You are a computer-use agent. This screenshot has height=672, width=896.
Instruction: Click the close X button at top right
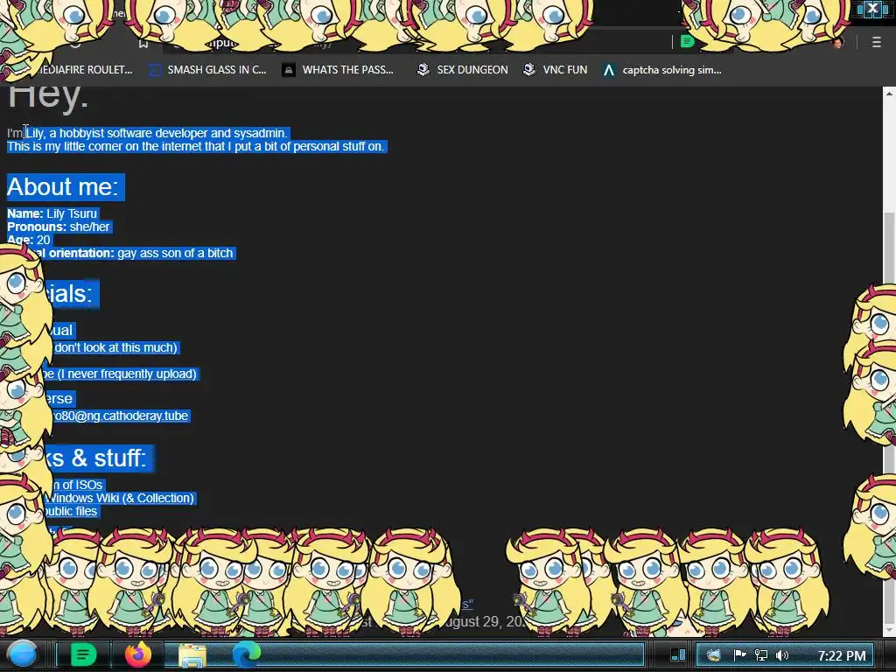click(x=872, y=8)
